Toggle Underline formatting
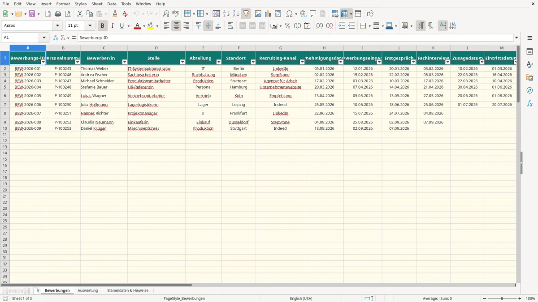Viewport: 538px width, 302px height. [x=121, y=26]
